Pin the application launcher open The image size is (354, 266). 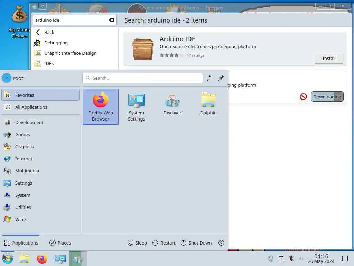(221, 78)
